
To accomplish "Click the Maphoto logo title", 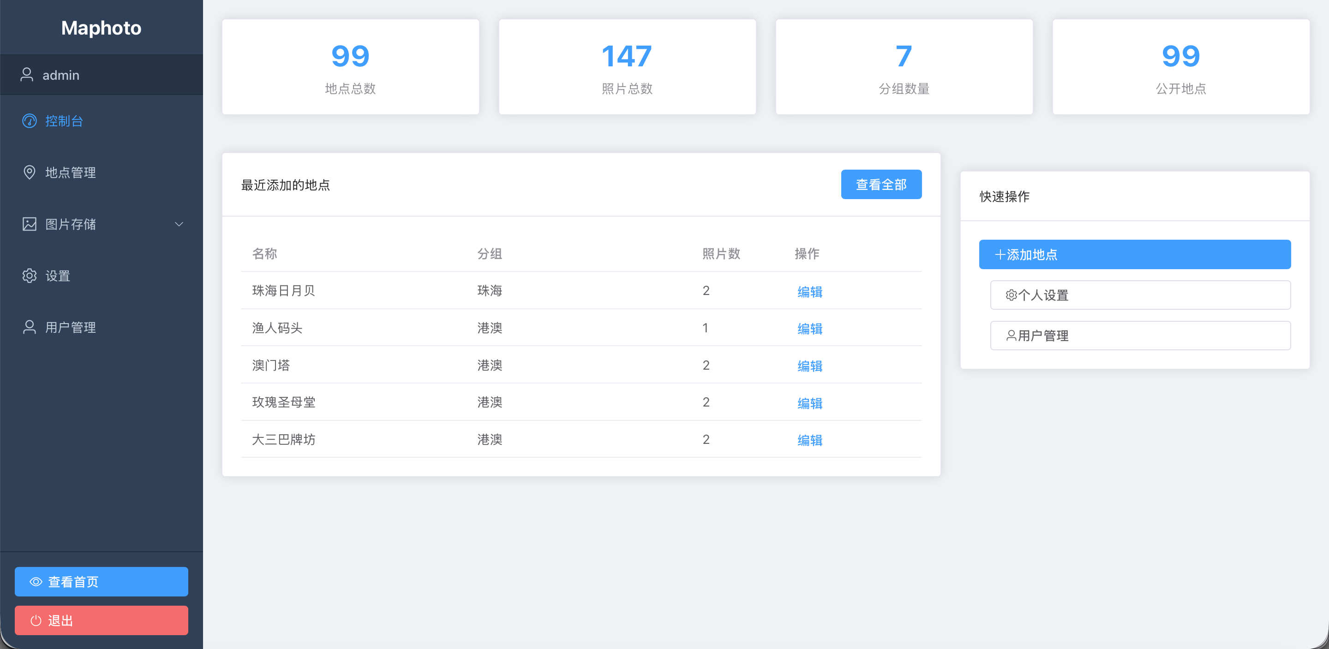I will pyautogui.click(x=101, y=28).
